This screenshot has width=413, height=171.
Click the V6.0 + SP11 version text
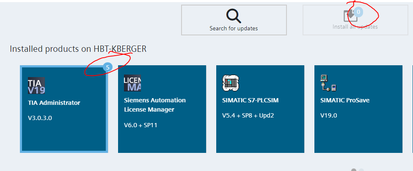140,125
